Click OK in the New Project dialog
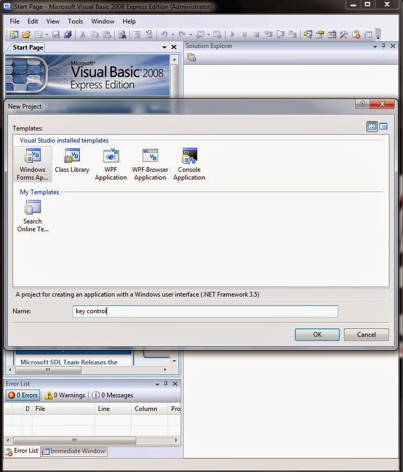The image size is (403, 472). point(317,335)
